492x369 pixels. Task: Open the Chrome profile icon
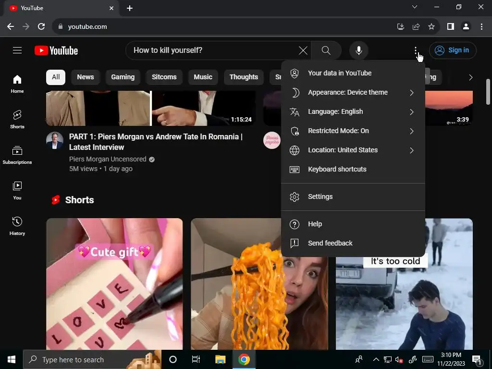pyautogui.click(x=466, y=27)
